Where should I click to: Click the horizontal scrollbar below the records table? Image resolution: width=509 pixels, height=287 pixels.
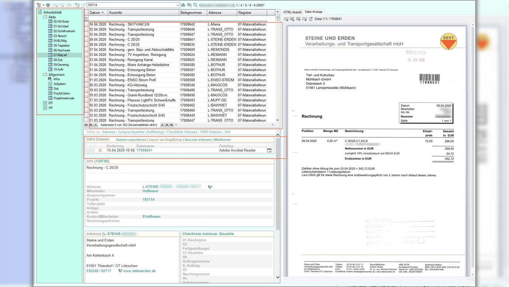tap(221, 125)
